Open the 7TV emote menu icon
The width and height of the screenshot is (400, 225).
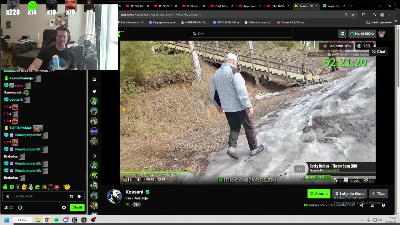click(71, 196)
